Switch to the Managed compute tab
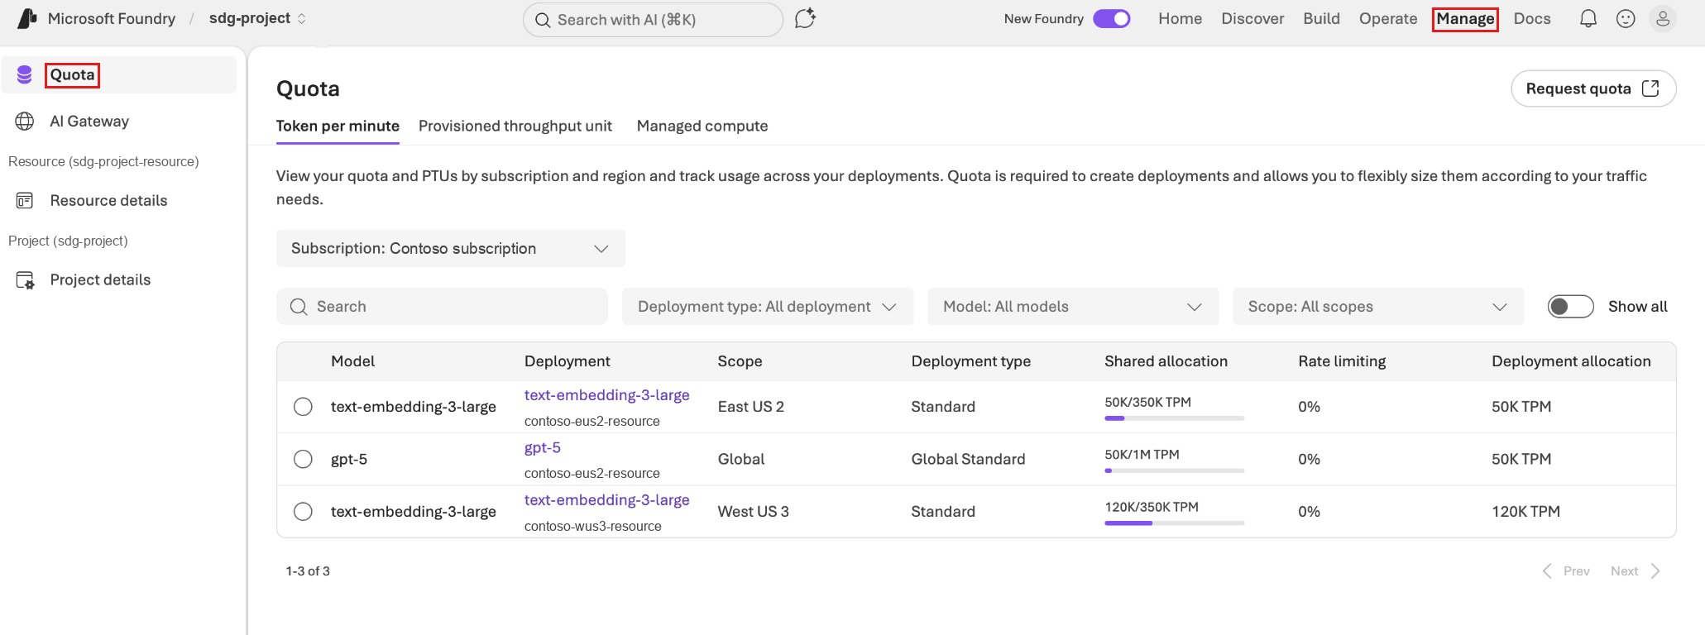The image size is (1705, 635). coord(702,126)
